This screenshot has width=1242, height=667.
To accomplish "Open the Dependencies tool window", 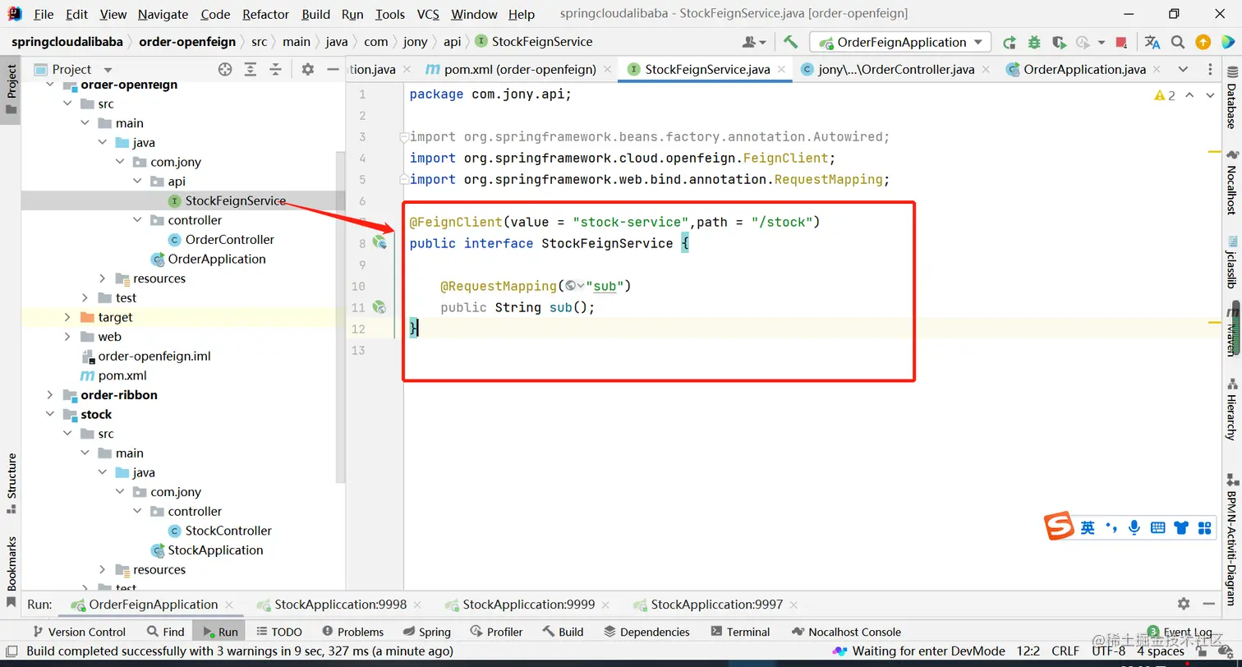I will 646,632.
